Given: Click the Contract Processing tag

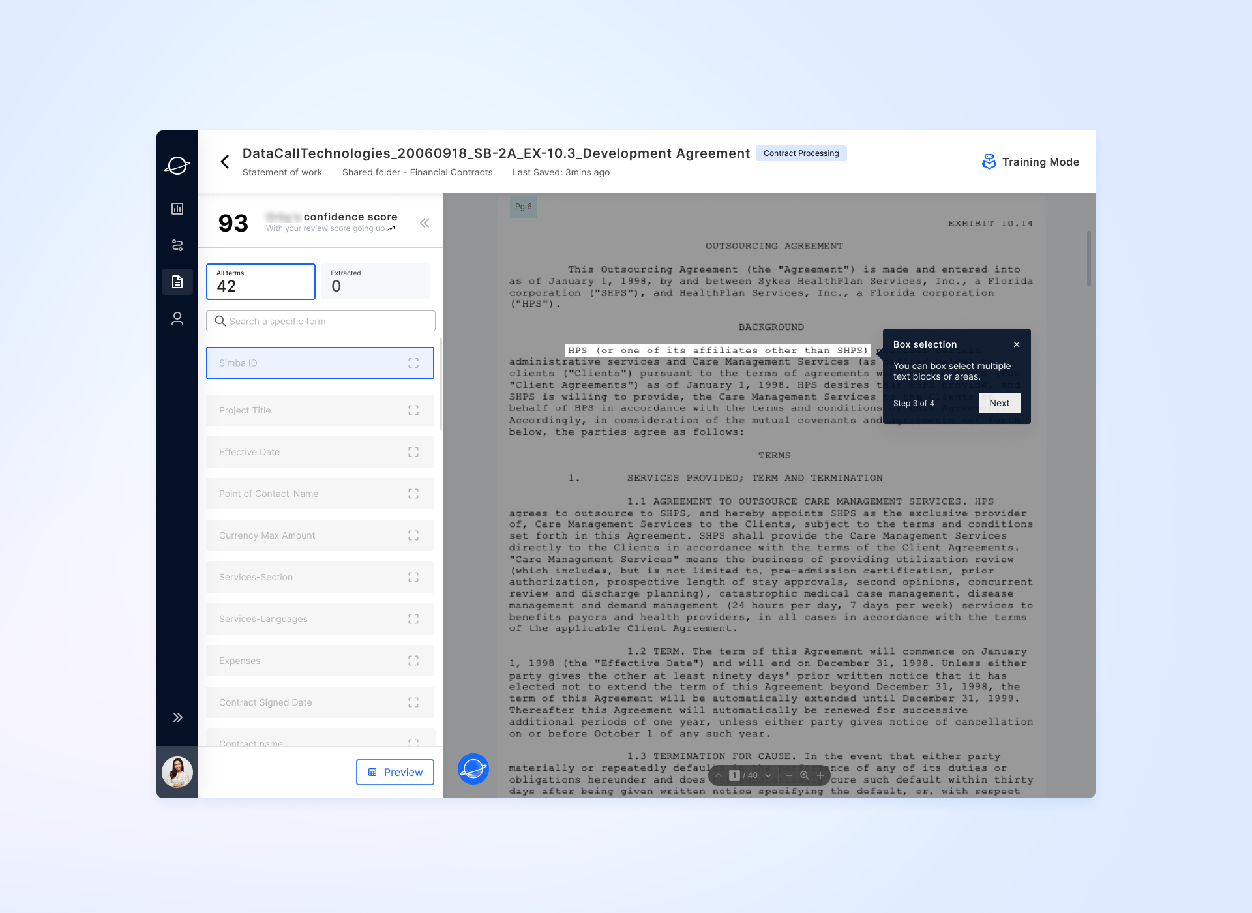Looking at the screenshot, I should (801, 153).
